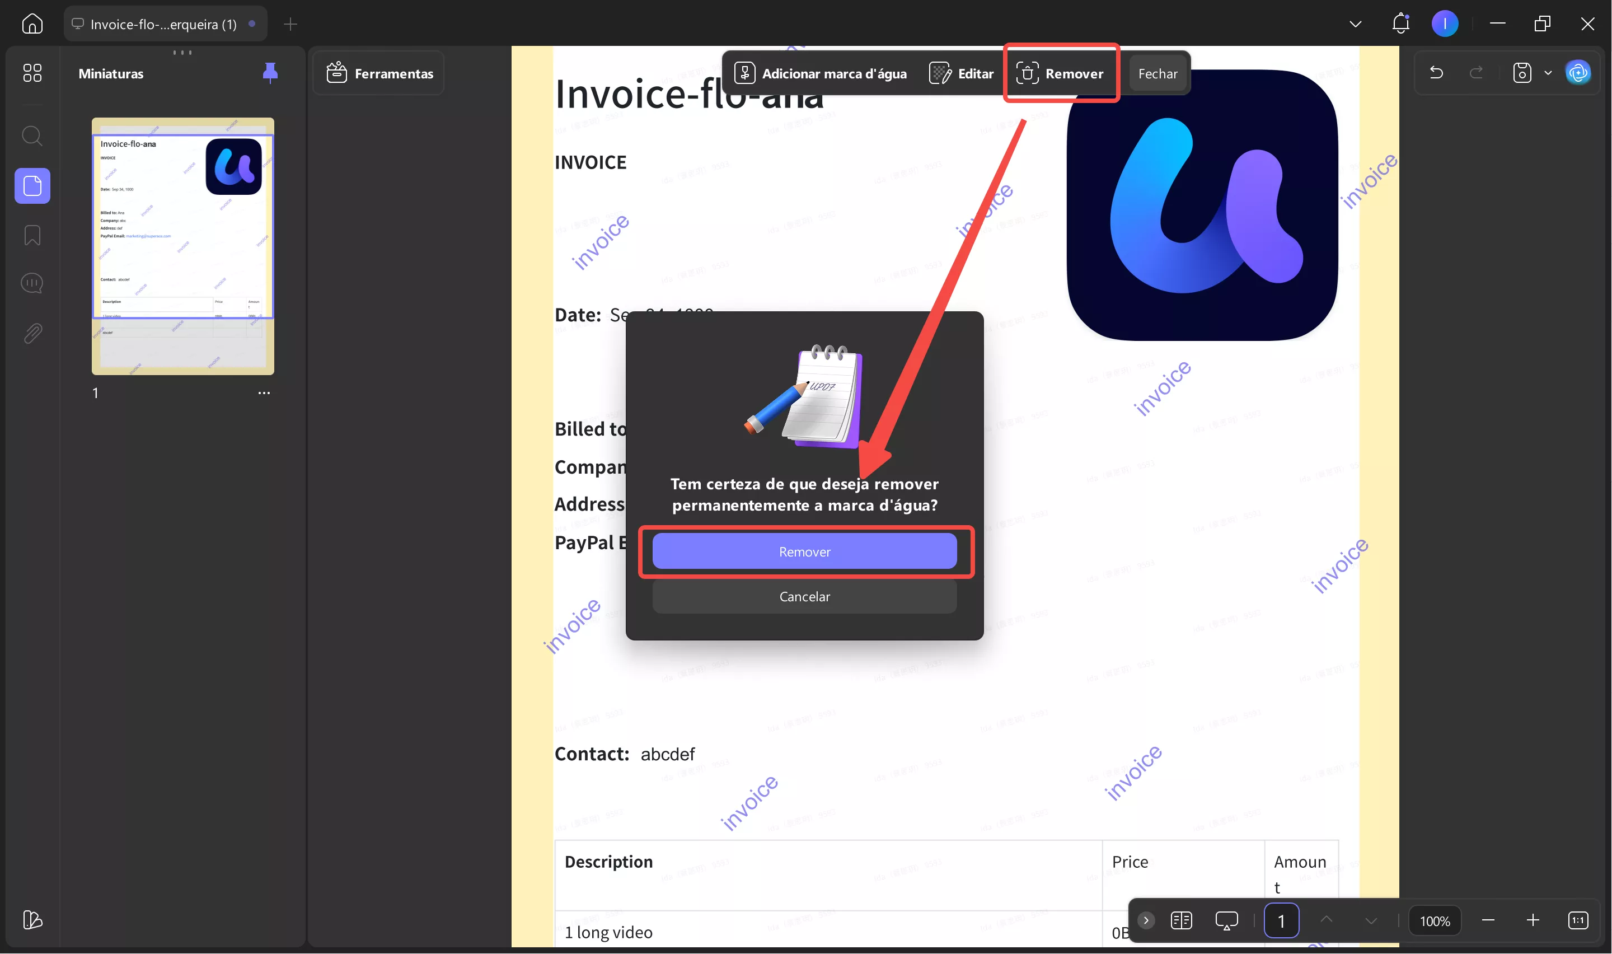Image resolution: width=1612 pixels, height=954 pixels.
Task: Open the title bar chevron dropdown
Action: [1355, 24]
